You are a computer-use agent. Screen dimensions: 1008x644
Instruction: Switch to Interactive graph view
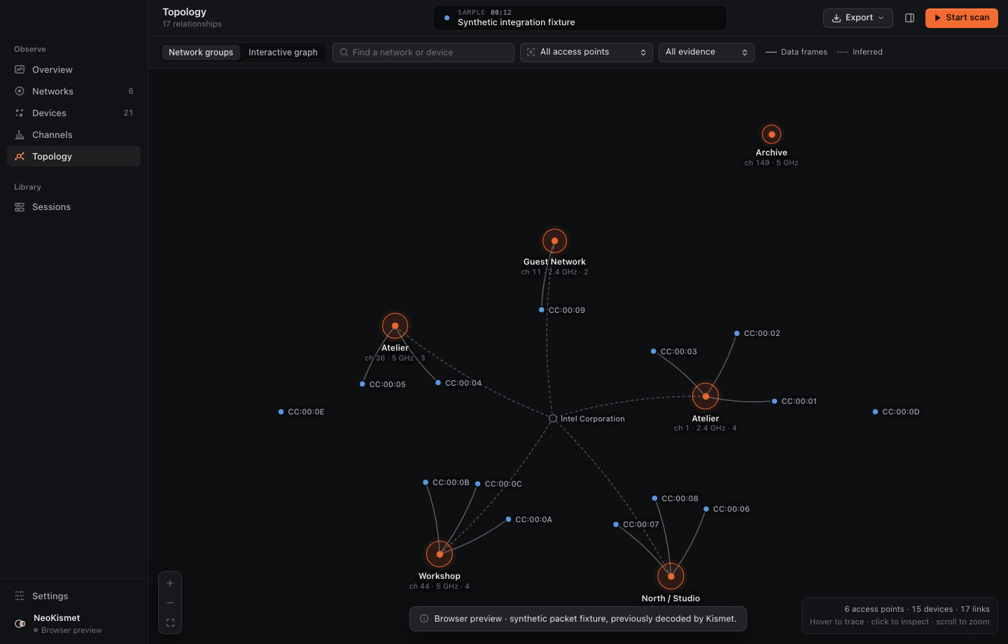click(283, 52)
